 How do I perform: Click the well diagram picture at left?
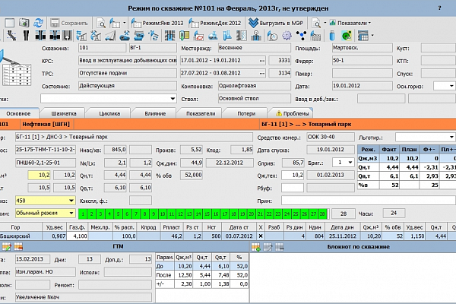15,68
